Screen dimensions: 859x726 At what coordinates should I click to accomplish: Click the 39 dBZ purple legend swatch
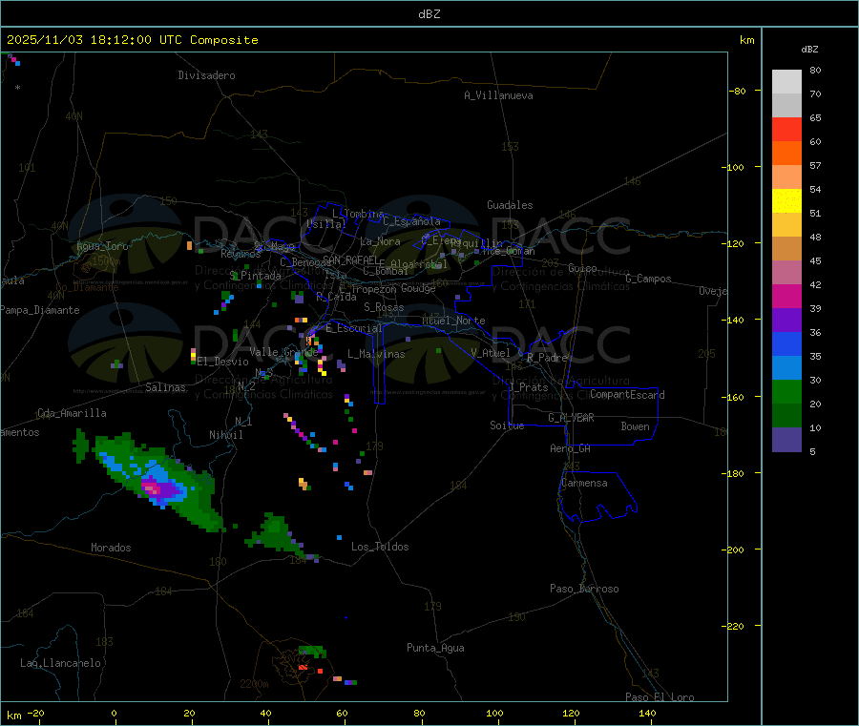[786, 321]
